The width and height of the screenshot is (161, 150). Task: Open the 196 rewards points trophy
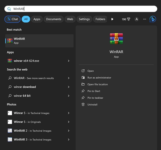(126, 19)
